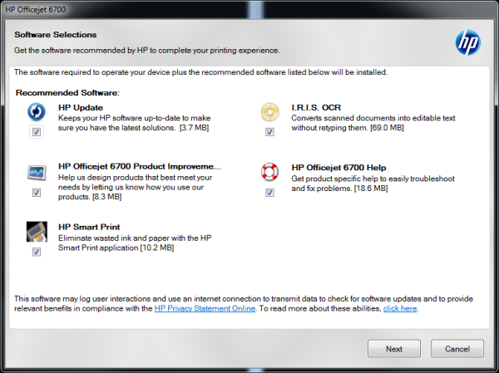The image size is (499, 373).
Task: Click the I.R.I.S. OCR heading
Action: click(317, 108)
